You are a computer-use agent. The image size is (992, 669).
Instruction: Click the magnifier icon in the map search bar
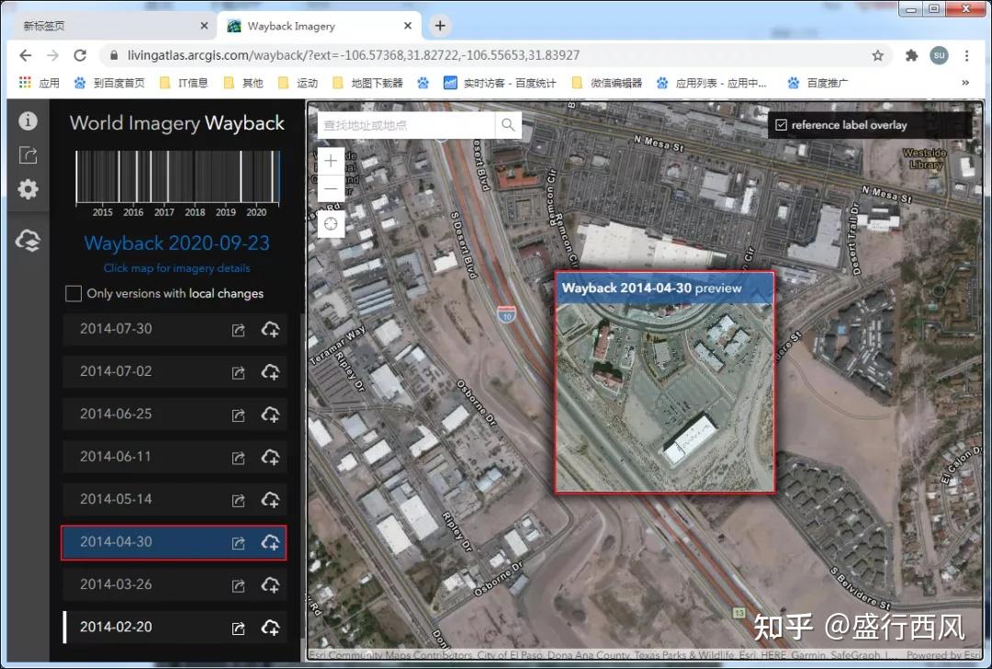pos(508,124)
